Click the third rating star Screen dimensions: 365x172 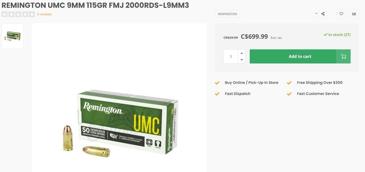point(18,15)
